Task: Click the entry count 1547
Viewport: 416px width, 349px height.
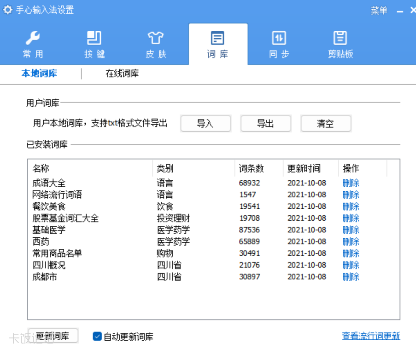Action: [x=248, y=195]
